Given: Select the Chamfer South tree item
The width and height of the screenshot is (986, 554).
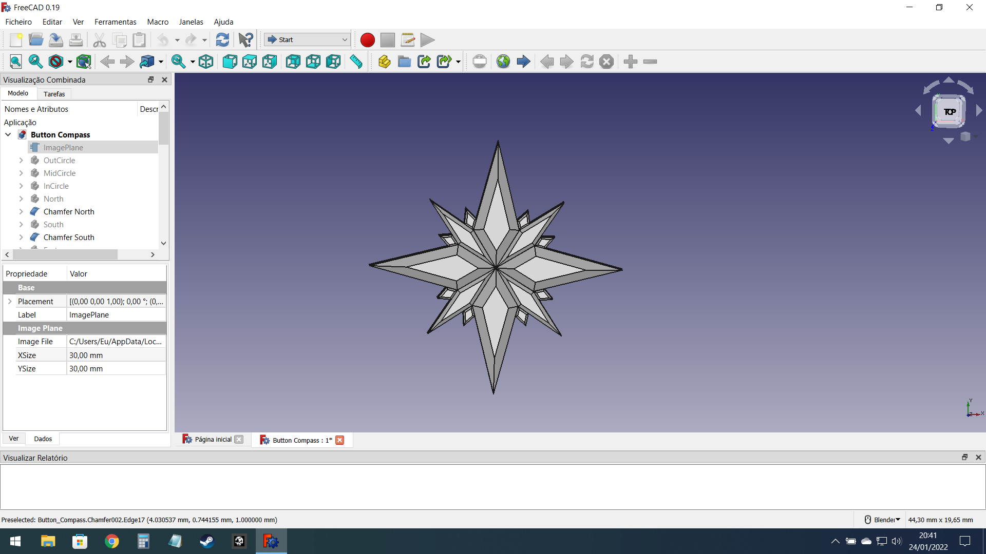Looking at the screenshot, I should click(69, 237).
